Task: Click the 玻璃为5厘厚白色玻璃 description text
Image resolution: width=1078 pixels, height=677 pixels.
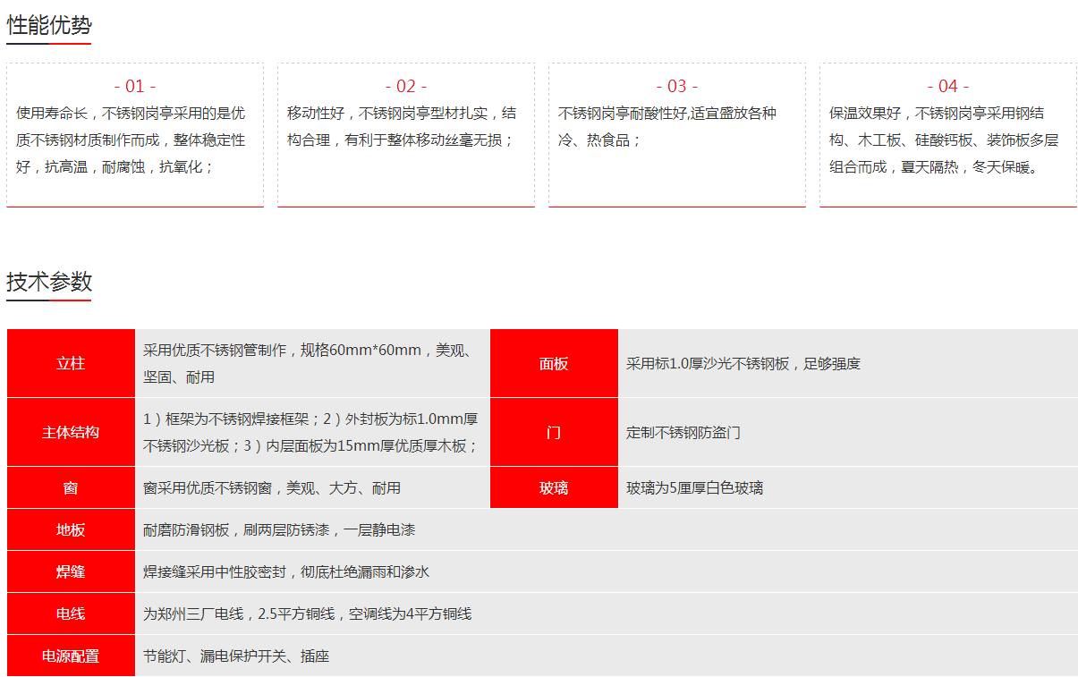Action: click(x=694, y=488)
